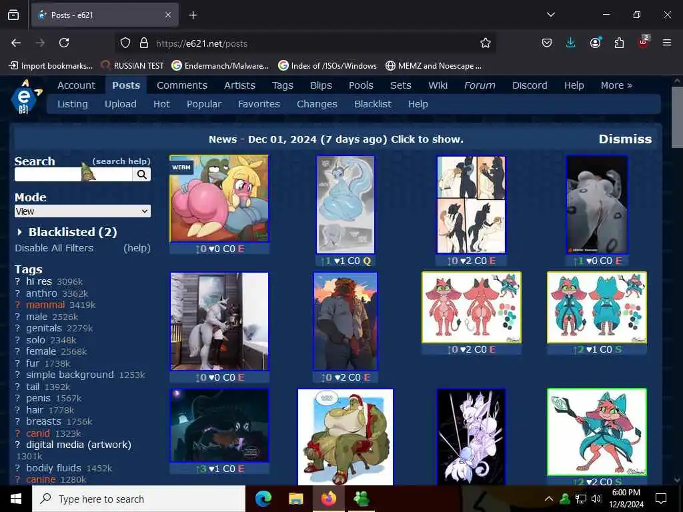Select the Upload sub-navigation item
This screenshot has width=683, height=512.
click(120, 104)
